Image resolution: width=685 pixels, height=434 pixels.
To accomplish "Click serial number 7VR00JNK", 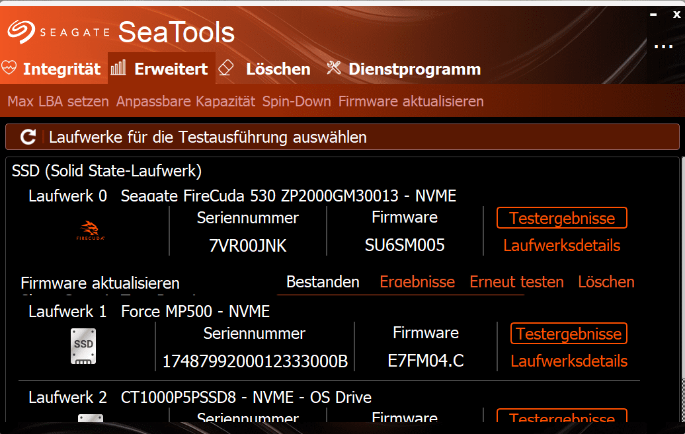I will (x=248, y=246).
